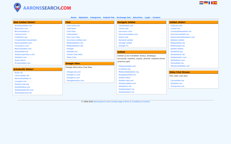Open the Edepsizsohbet.com link
The width and height of the screenshot is (231, 144).
click(x=127, y=66)
